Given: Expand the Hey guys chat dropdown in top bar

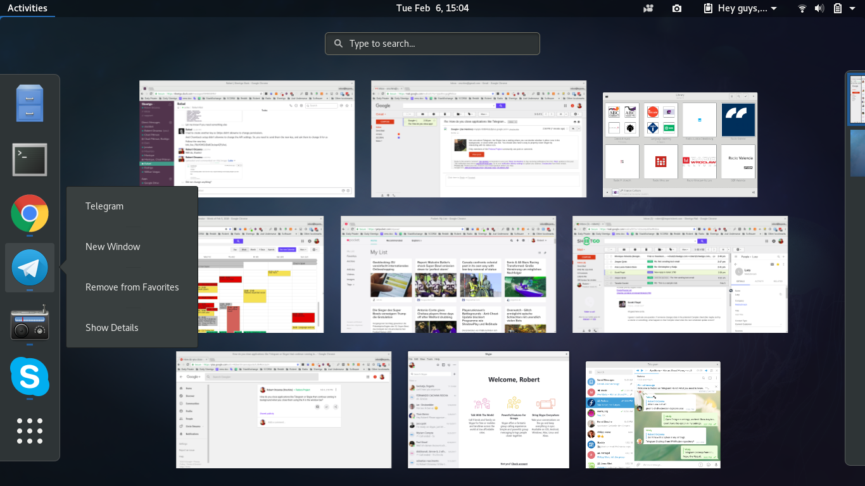Looking at the screenshot, I should tap(740, 8).
